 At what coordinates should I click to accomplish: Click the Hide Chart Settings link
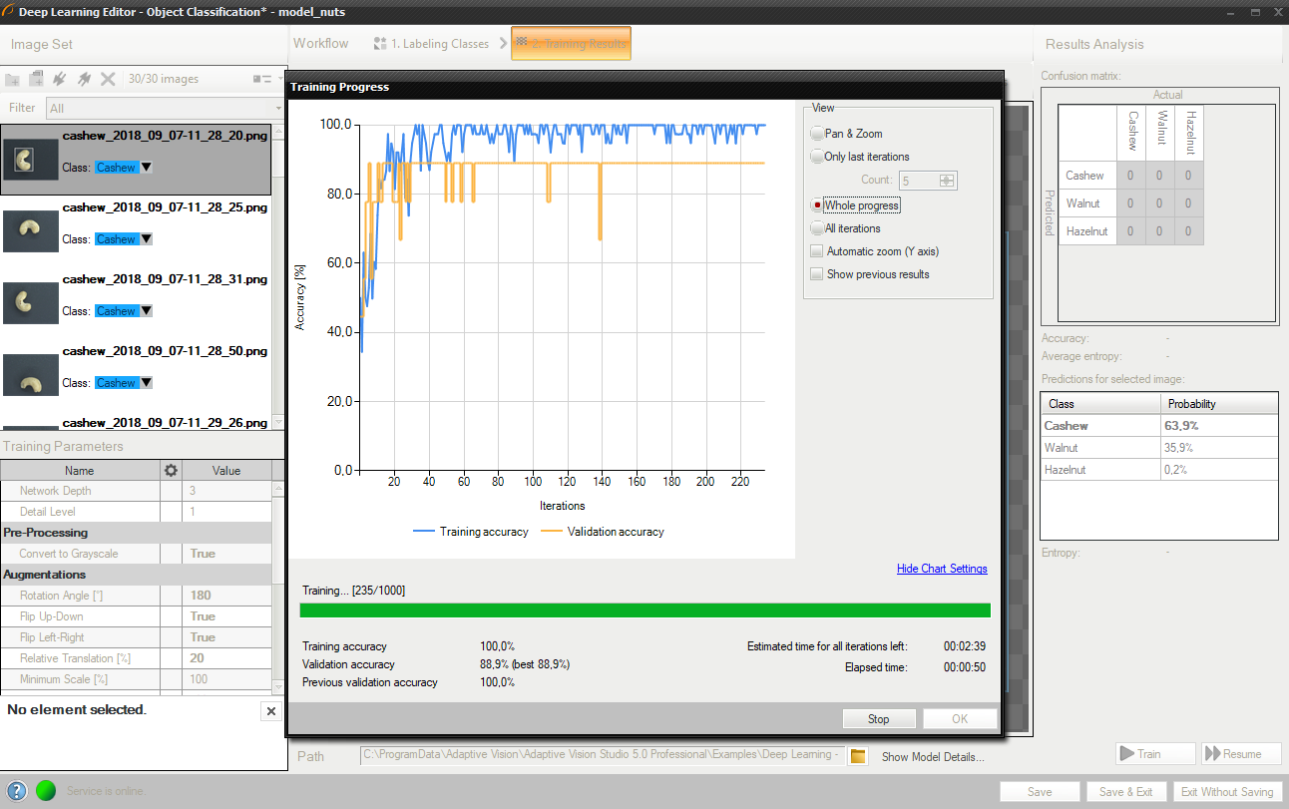[x=941, y=569]
